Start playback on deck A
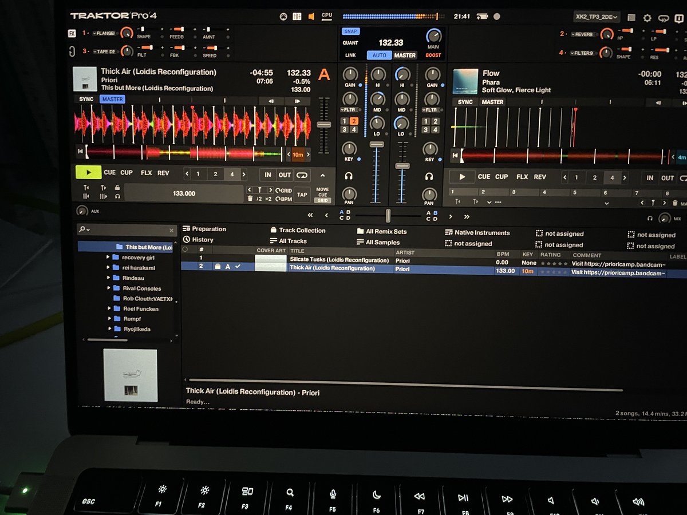The width and height of the screenshot is (687, 515). click(88, 172)
